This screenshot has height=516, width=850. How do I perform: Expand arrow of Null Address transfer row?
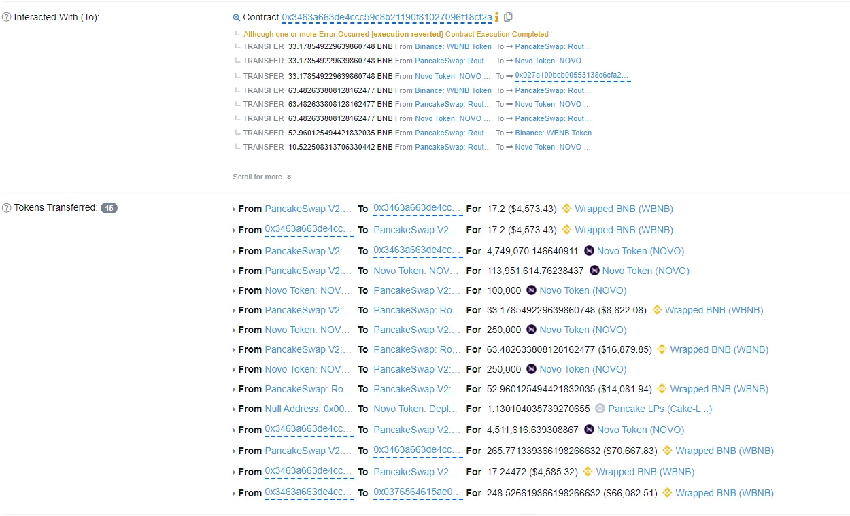coord(235,409)
